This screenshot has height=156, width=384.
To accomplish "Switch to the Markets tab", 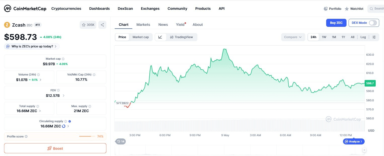I will coord(143,25).
